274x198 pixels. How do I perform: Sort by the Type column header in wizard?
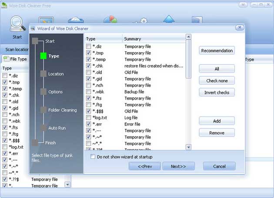104,39
